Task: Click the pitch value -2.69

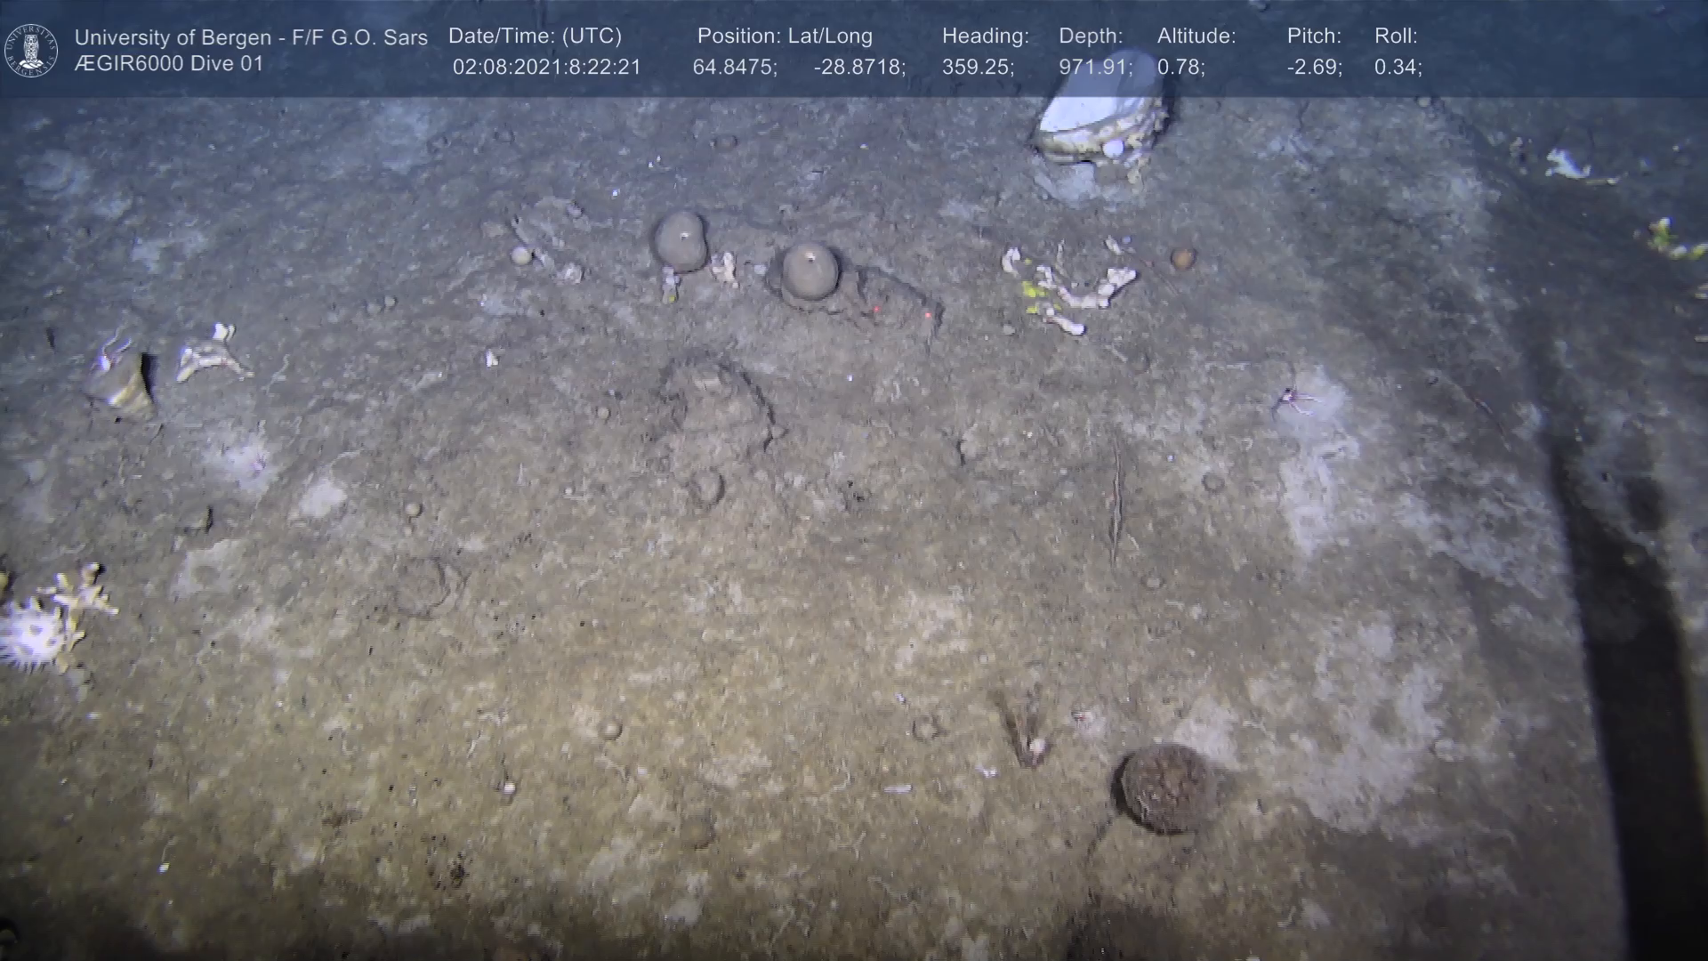Action: pos(1314,68)
